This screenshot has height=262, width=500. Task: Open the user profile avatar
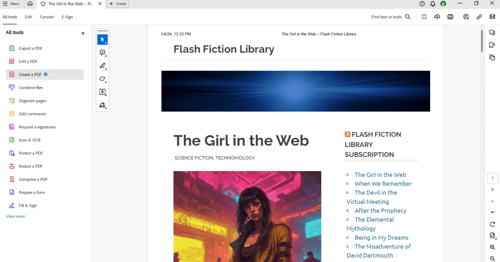click(443, 4)
